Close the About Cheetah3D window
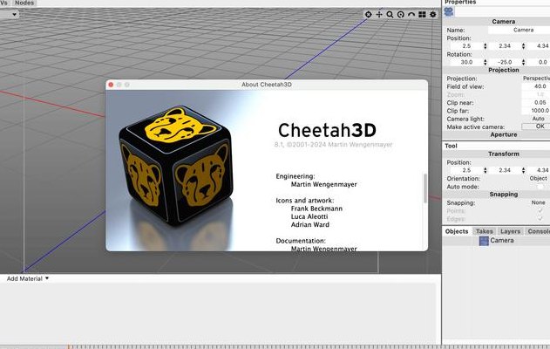This screenshot has width=550, height=349. [x=111, y=85]
